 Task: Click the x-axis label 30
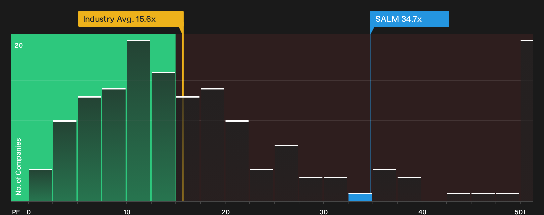pos(324,212)
